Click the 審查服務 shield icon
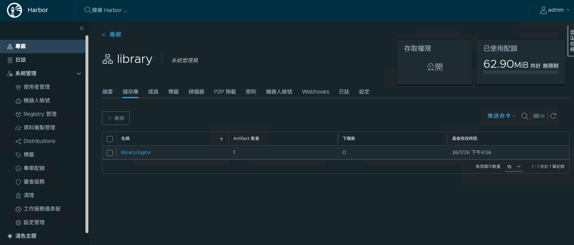574x245 pixels. (18, 182)
